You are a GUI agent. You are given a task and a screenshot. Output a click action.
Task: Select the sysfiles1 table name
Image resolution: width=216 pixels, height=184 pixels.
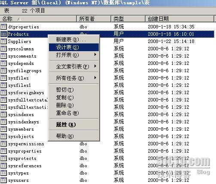tap(19, 86)
